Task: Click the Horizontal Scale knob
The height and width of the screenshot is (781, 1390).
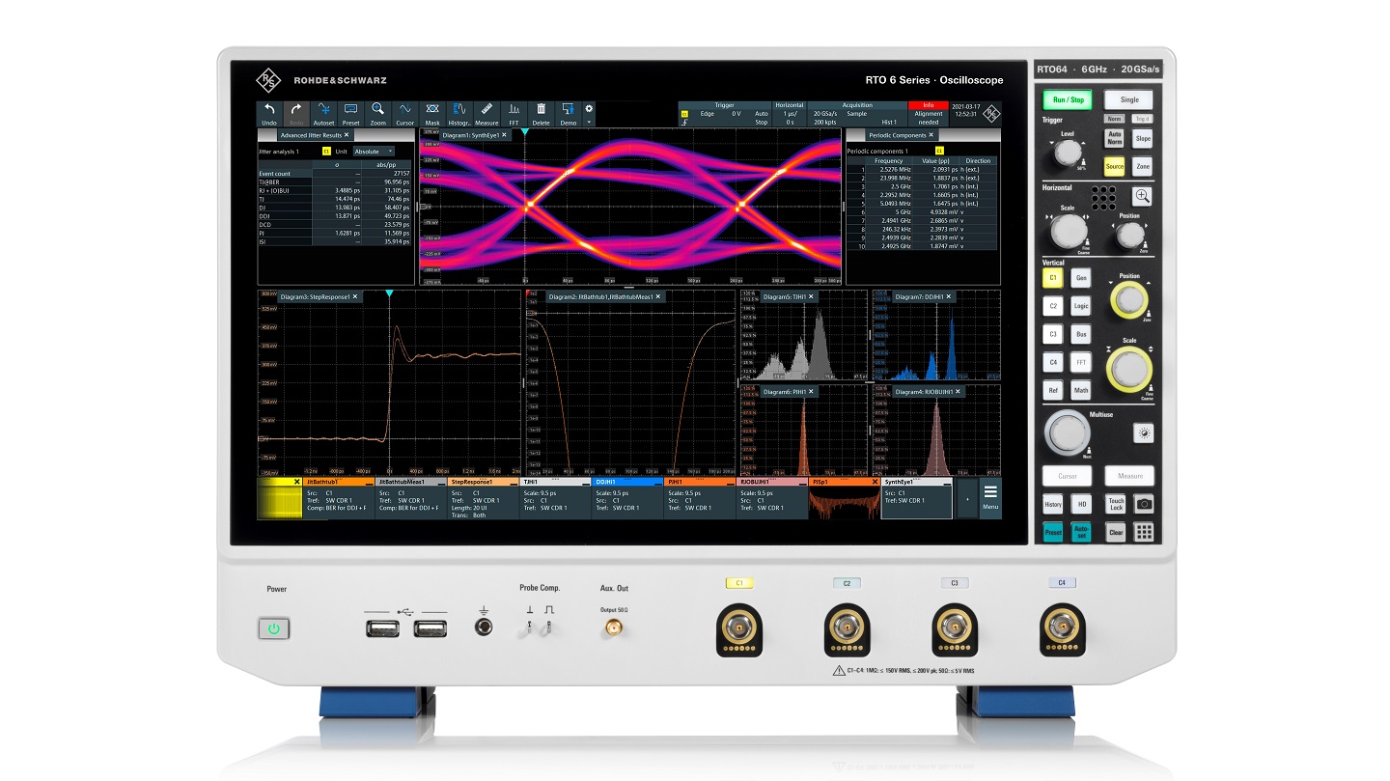Action: (1069, 231)
